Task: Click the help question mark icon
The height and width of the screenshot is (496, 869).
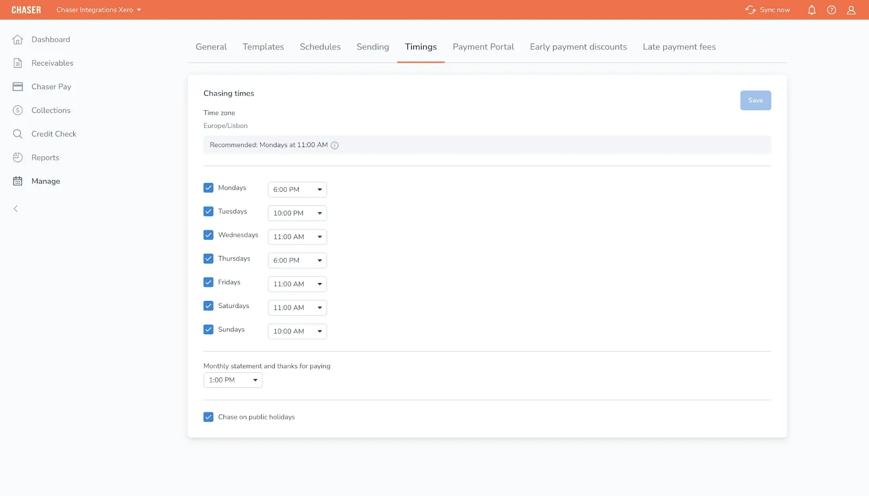Action: (x=831, y=10)
